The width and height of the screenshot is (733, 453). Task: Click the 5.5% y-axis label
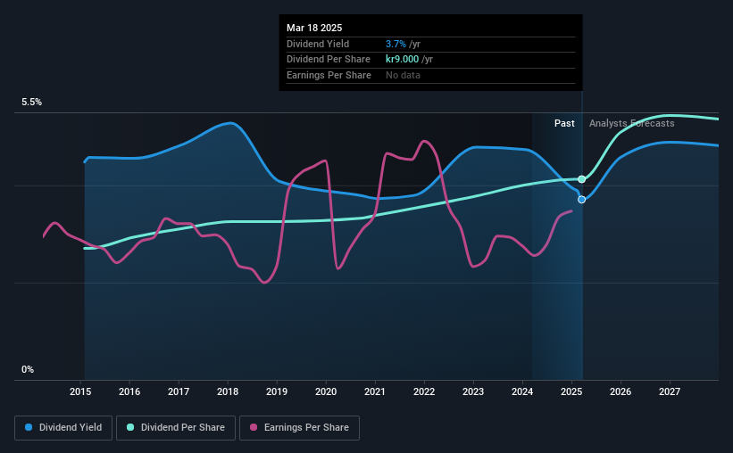click(x=31, y=103)
